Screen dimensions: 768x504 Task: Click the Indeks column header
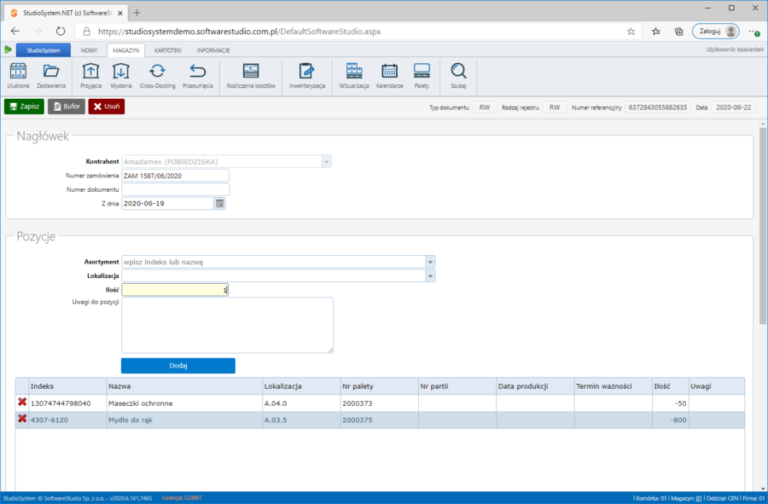pyautogui.click(x=67, y=386)
